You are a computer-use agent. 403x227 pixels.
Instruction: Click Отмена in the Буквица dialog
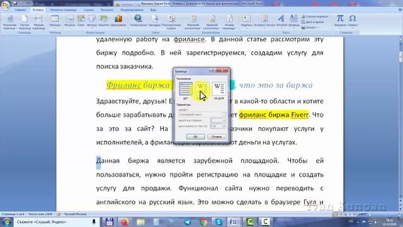(217, 137)
